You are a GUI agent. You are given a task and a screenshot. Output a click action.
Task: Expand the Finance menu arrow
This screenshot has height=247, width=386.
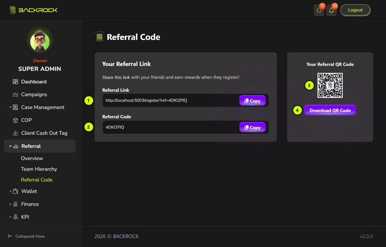click(10, 204)
